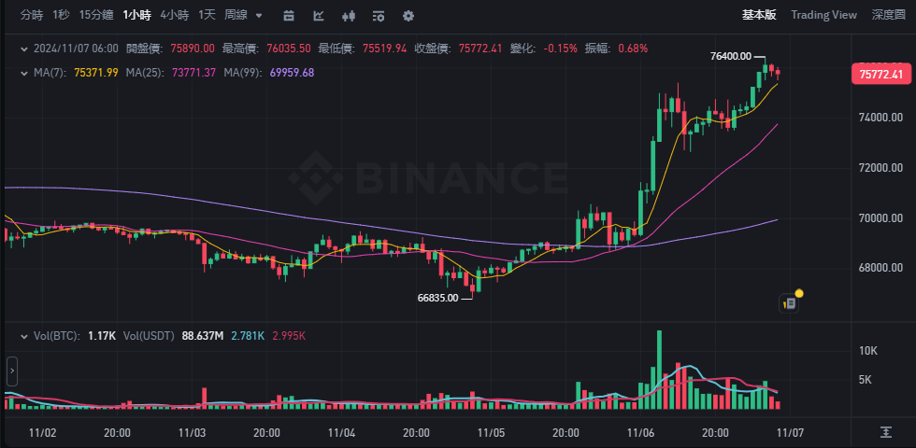Collapse the Vol(BTC) volume legend
This screenshot has width=916, height=448.
click(22, 335)
